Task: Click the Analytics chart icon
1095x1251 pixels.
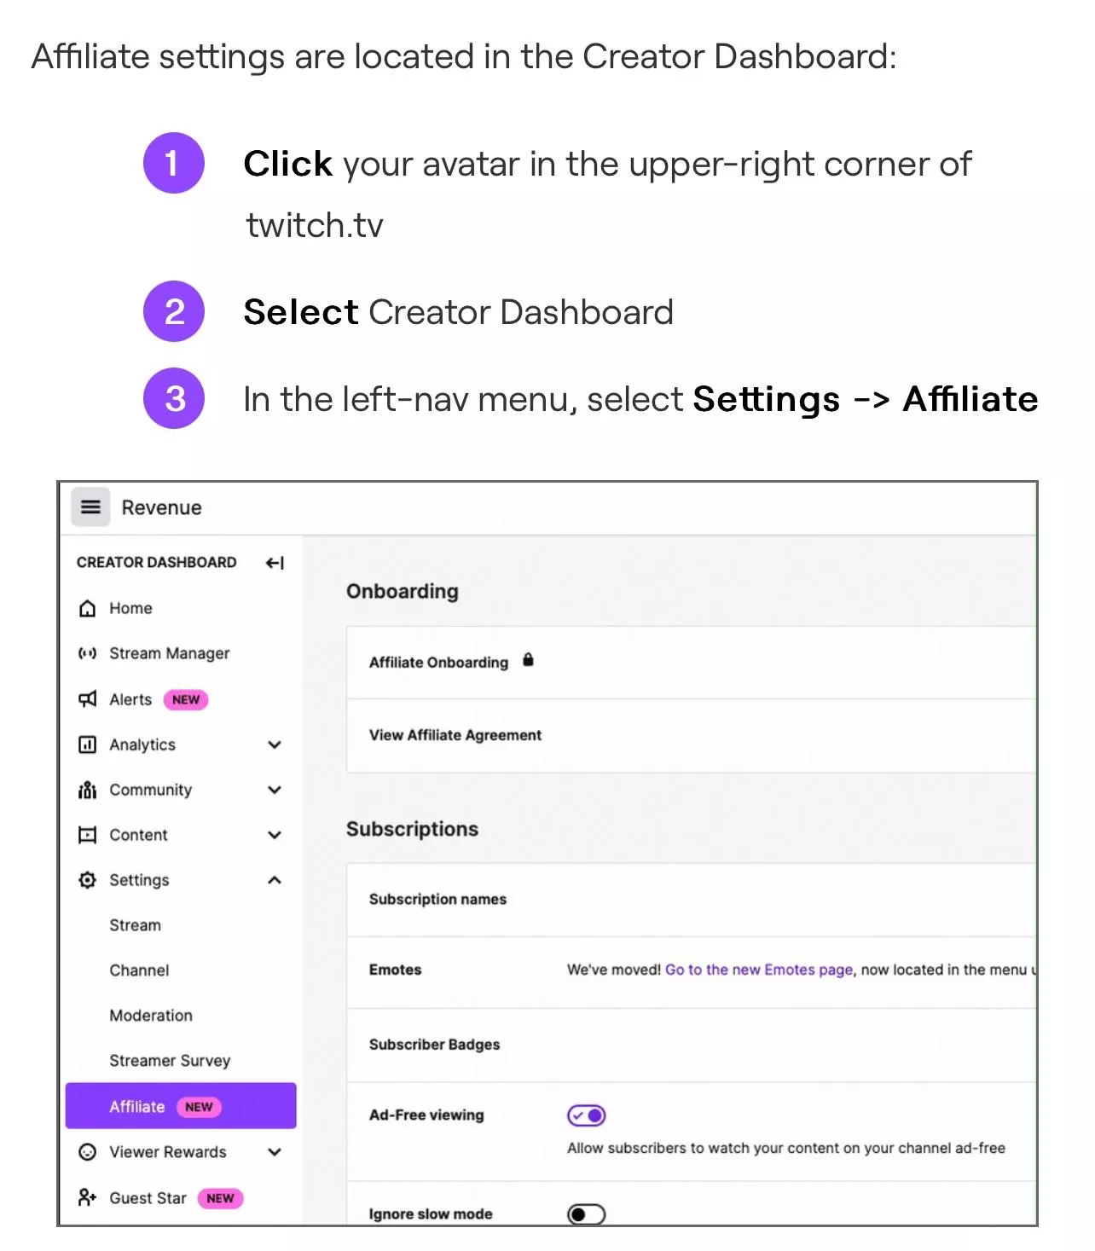Action: click(x=87, y=744)
